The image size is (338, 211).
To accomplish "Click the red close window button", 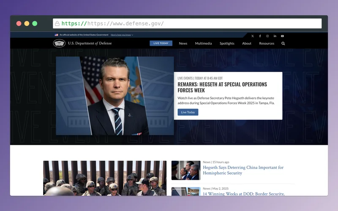I will [19, 24].
